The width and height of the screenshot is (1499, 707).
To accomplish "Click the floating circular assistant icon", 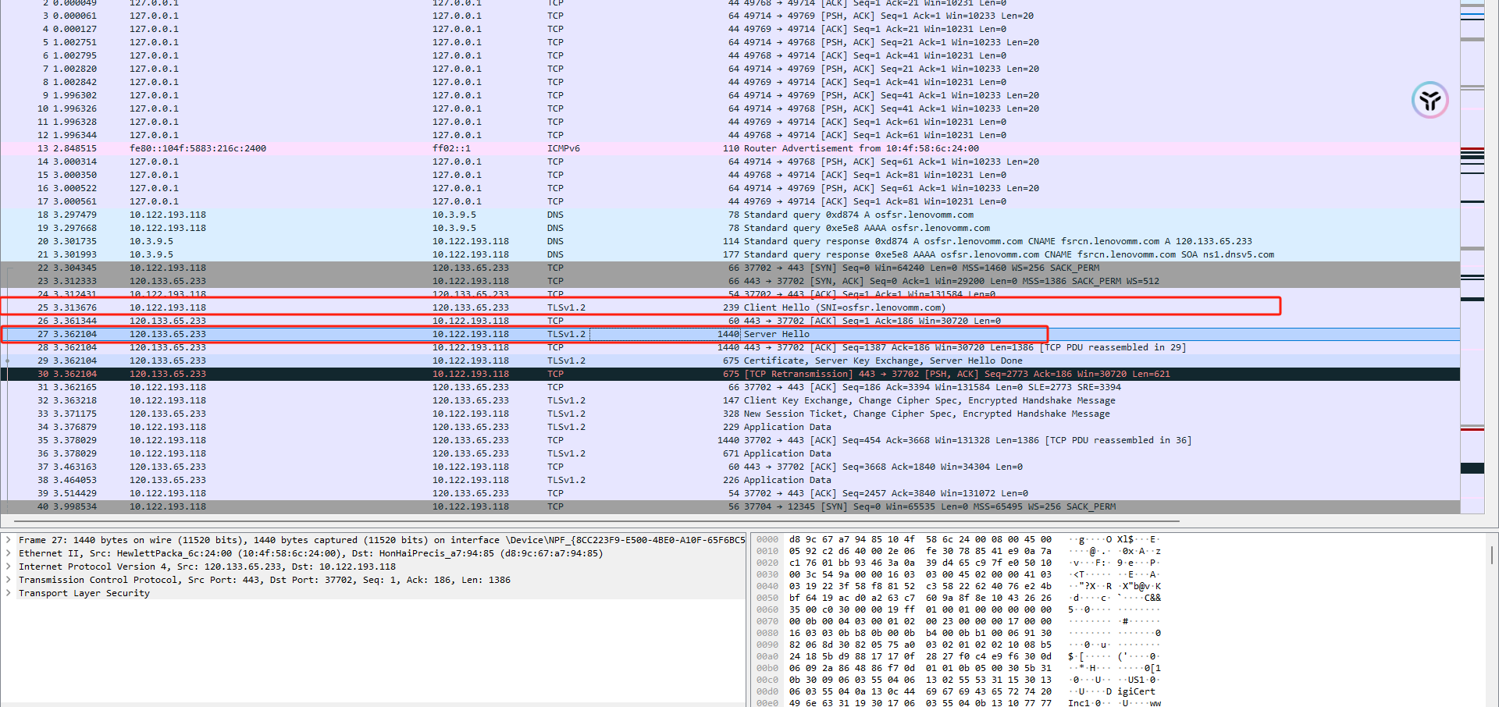I will point(1430,101).
